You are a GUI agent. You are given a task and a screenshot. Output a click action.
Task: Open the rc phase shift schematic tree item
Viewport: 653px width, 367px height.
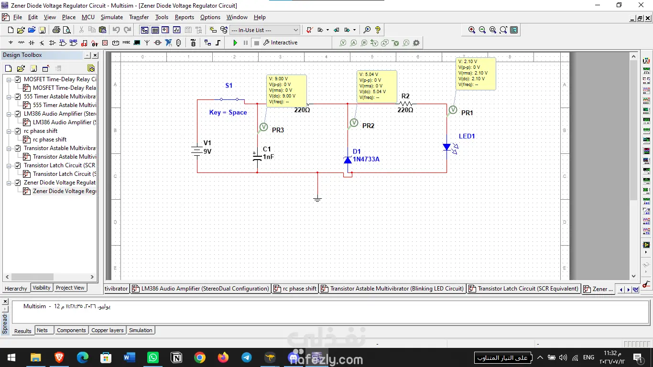[49, 140]
